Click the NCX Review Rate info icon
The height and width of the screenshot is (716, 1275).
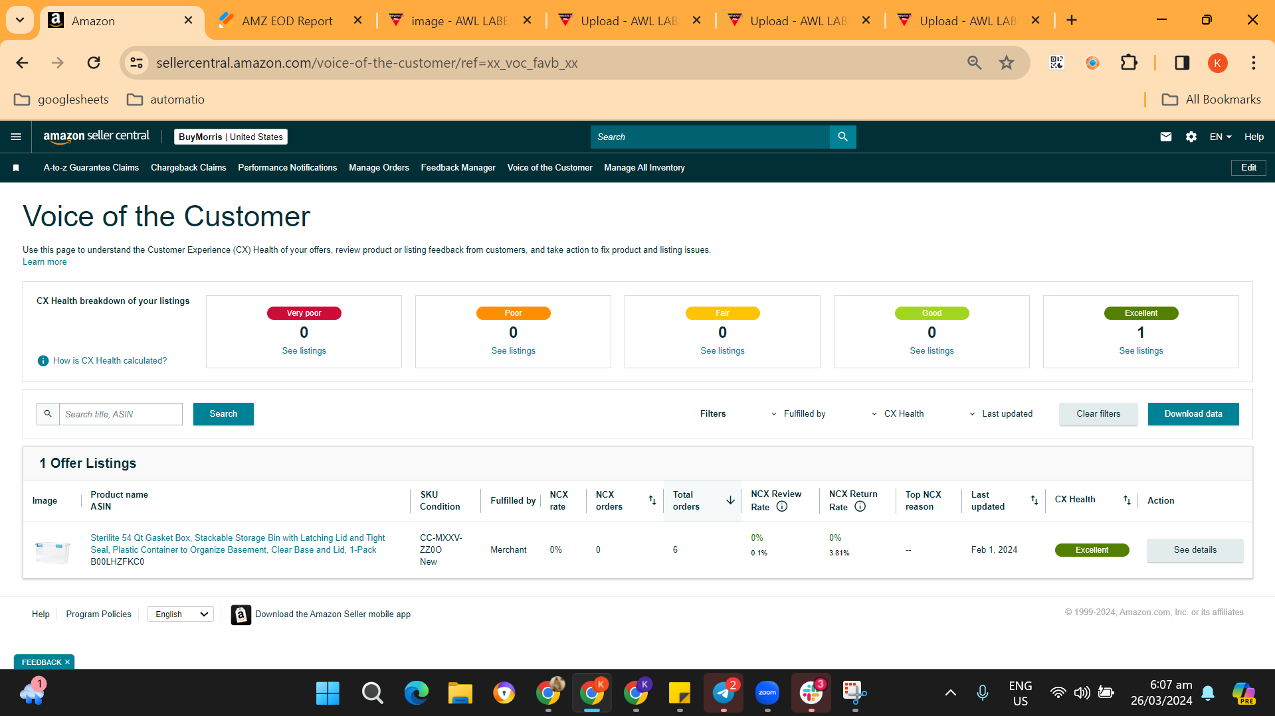(x=782, y=506)
